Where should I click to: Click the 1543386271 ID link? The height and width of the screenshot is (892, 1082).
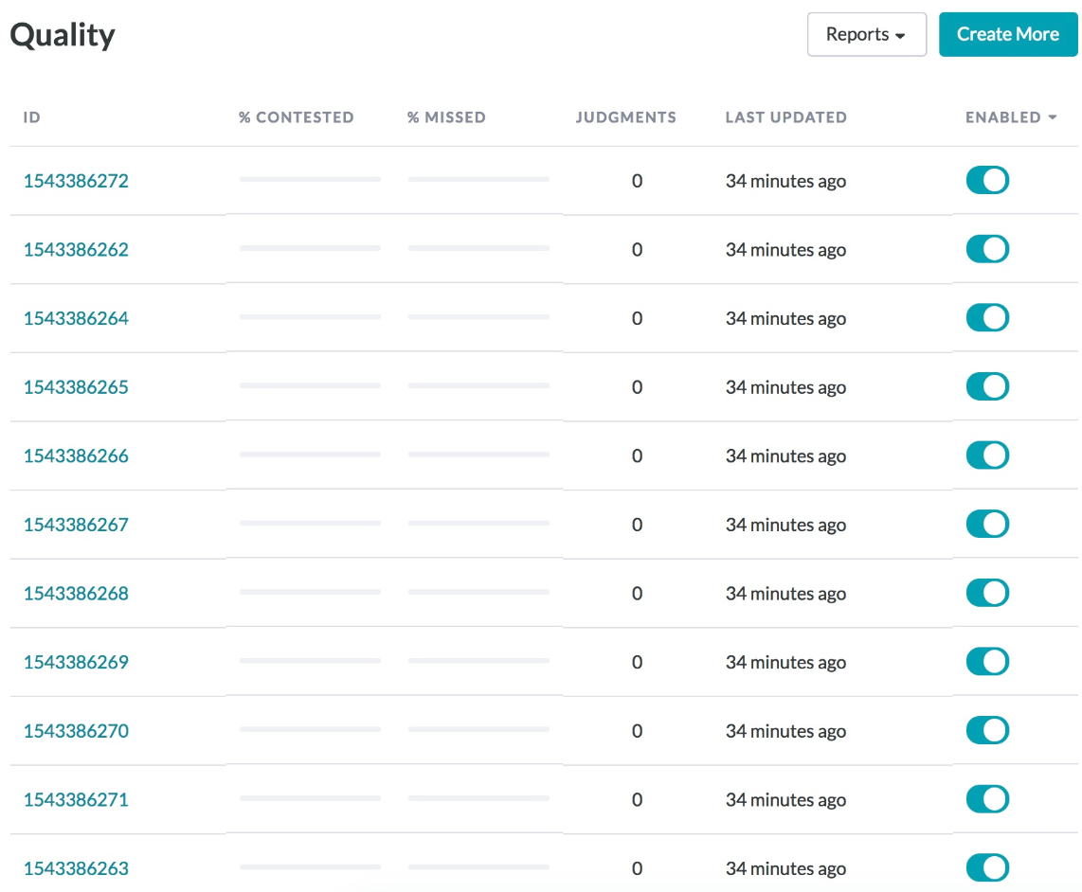[76, 799]
